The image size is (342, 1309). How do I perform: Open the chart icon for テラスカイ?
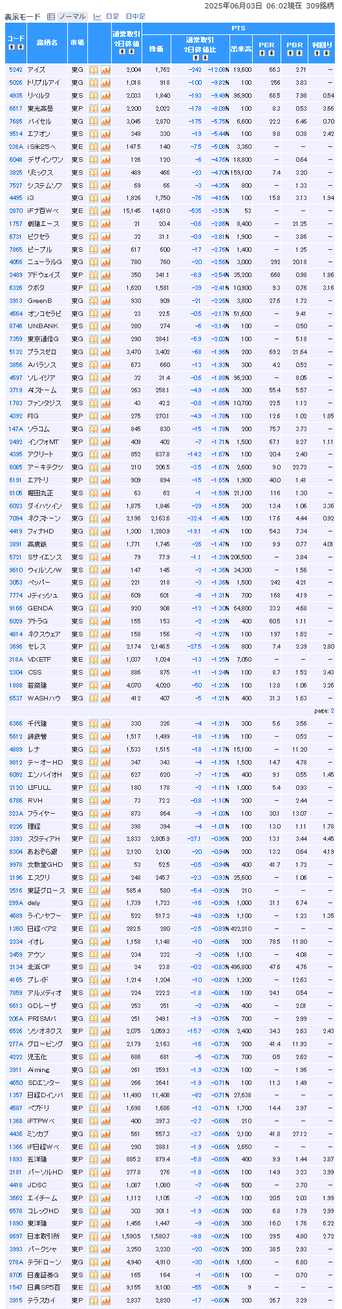tap(105, 1300)
